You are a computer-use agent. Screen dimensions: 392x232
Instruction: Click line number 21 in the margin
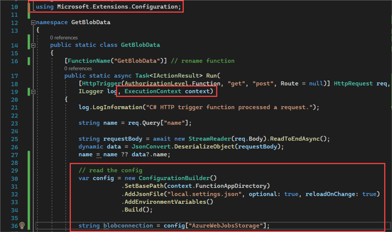tap(14, 107)
